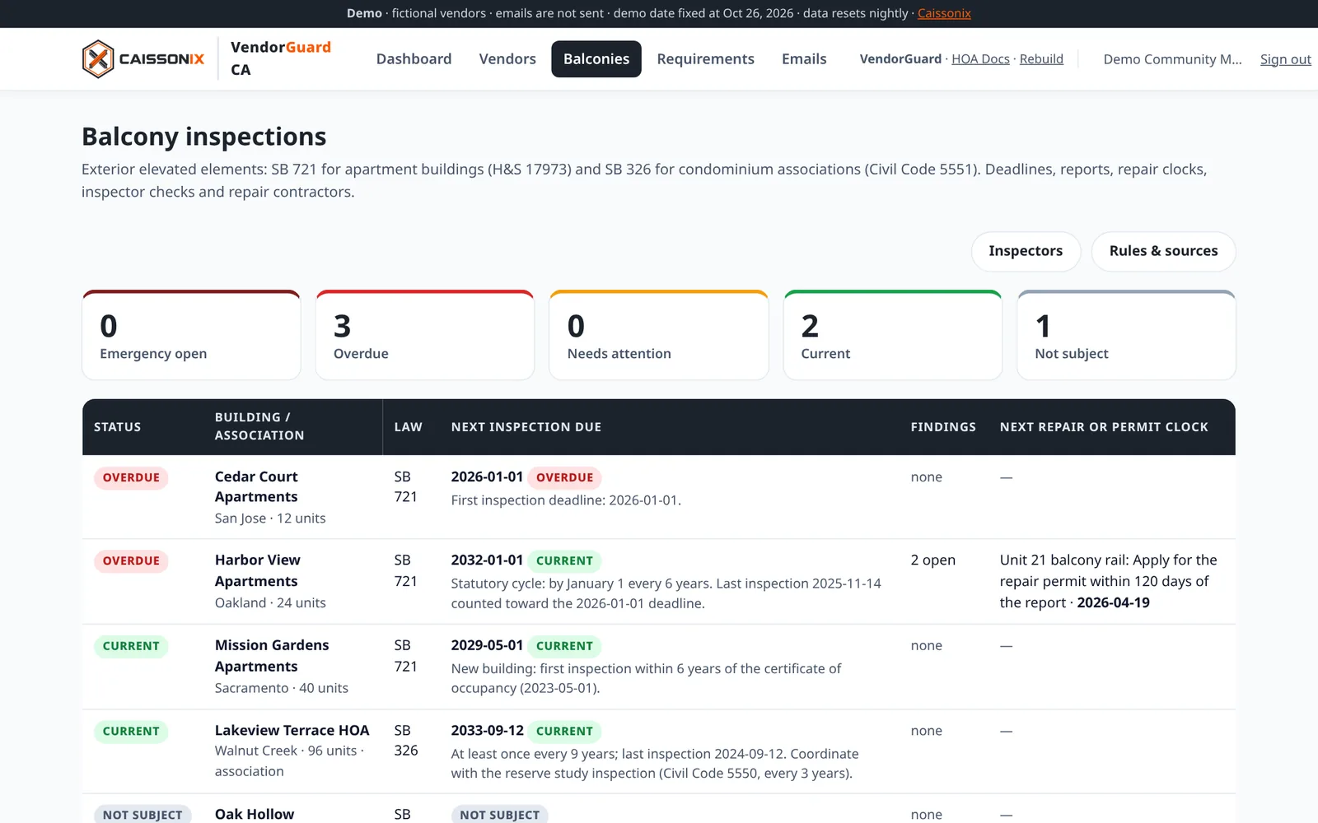The height and width of the screenshot is (823, 1318).
Task: Click the Caissonix logo icon
Action: [x=98, y=59]
